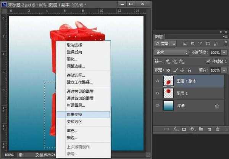The image size is (229, 159).
Task: Click 文档:529.2K status text
Action: click(45, 155)
